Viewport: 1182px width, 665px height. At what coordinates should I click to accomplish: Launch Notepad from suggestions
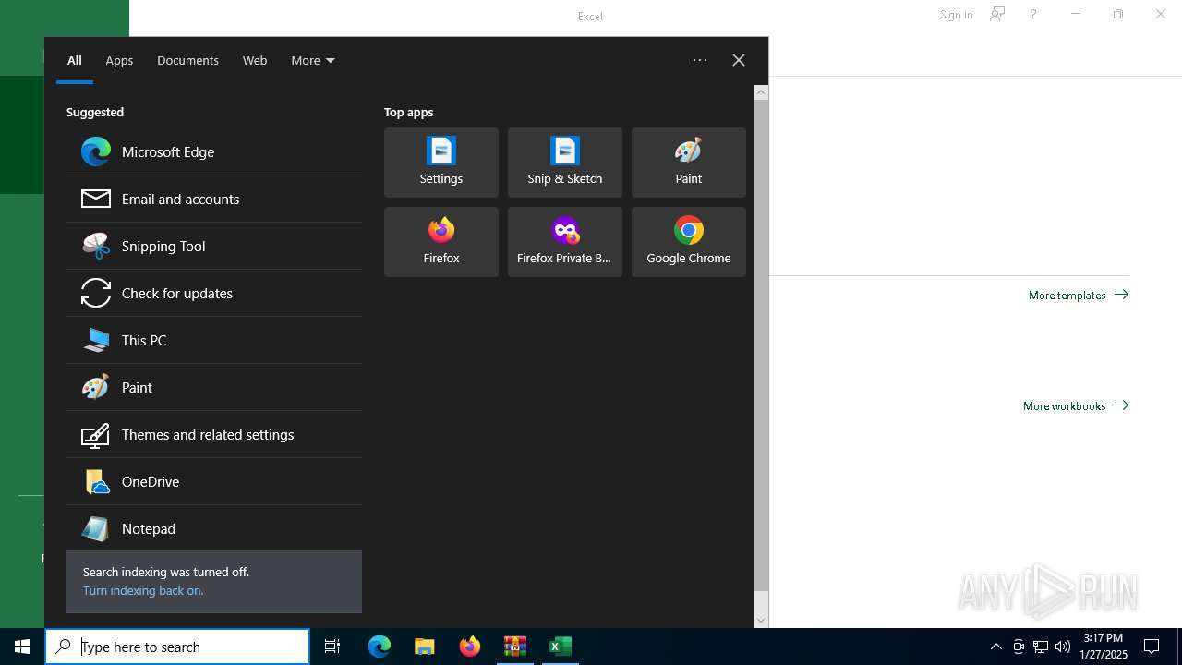tap(214, 528)
